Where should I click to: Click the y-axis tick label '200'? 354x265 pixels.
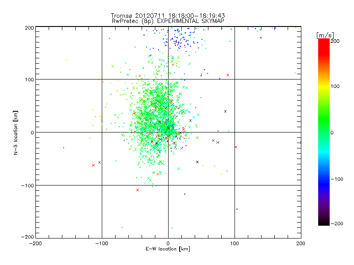click(x=29, y=28)
